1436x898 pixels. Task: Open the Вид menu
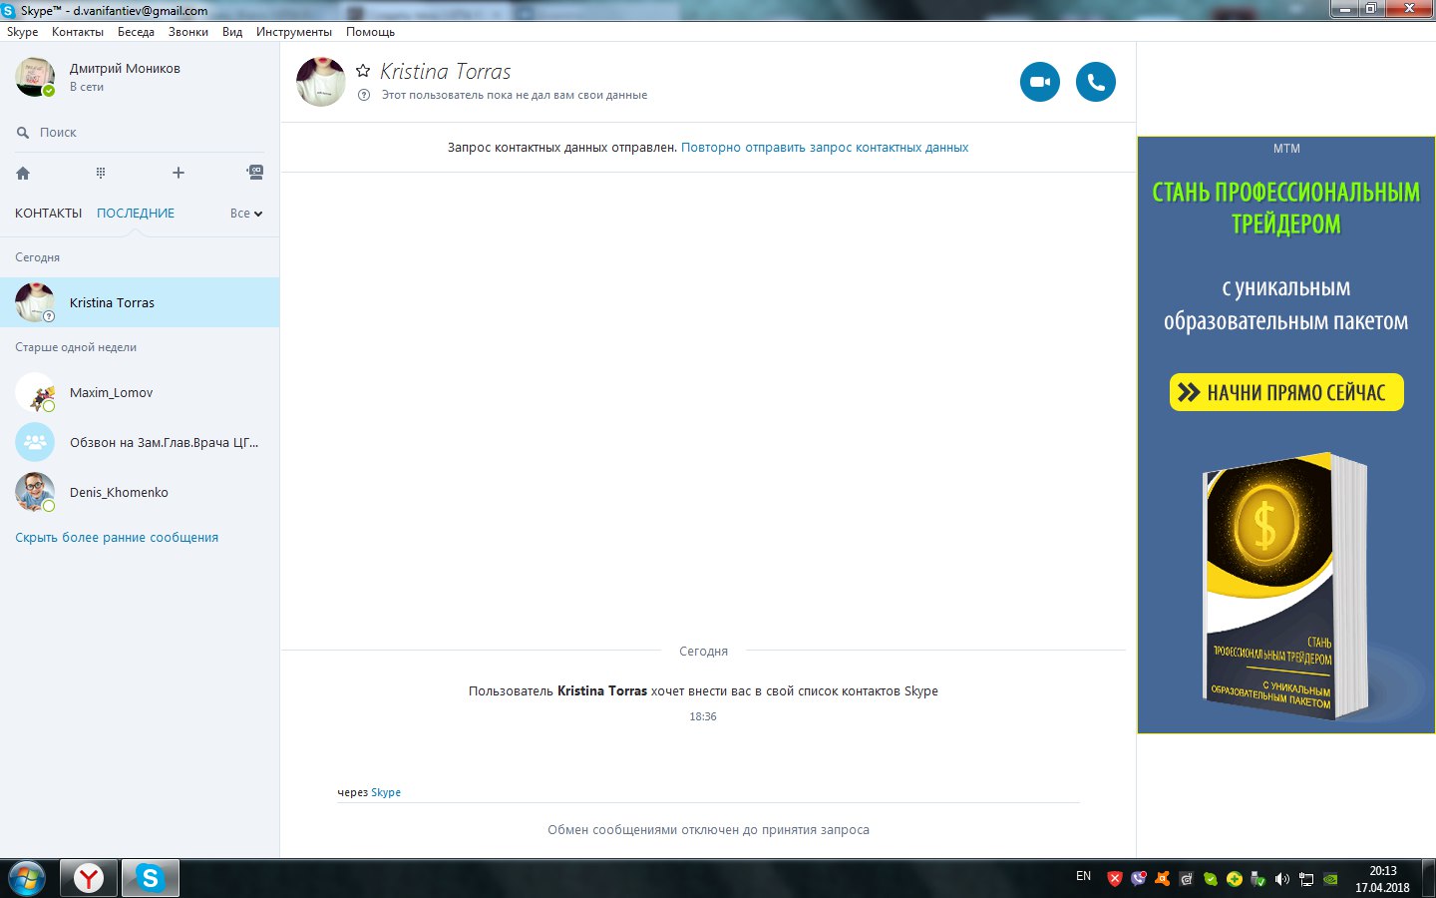point(232,32)
